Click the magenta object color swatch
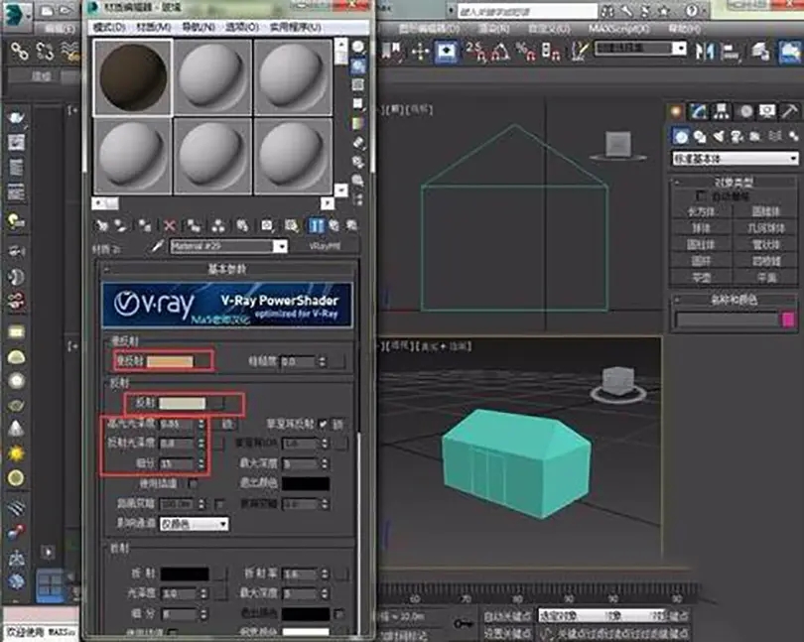Image resolution: width=804 pixels, height=642 pixels. [x=788, y=320]
